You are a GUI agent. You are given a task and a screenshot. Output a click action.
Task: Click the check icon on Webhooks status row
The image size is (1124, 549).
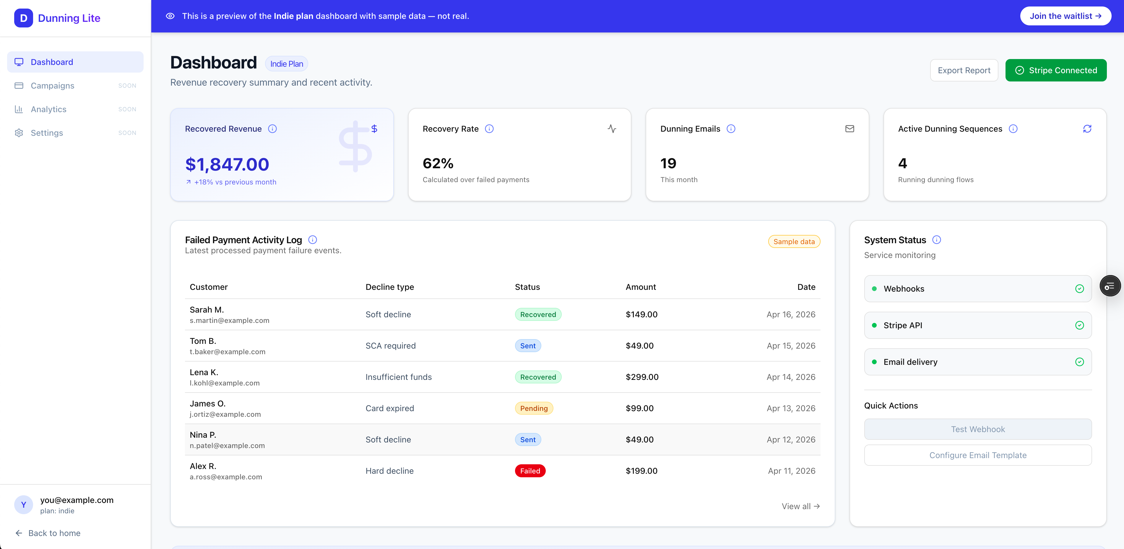pos(1079,288)
